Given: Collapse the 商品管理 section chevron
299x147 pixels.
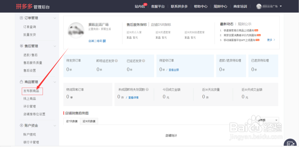Looking at the screenshot, I should coord(55,82).
